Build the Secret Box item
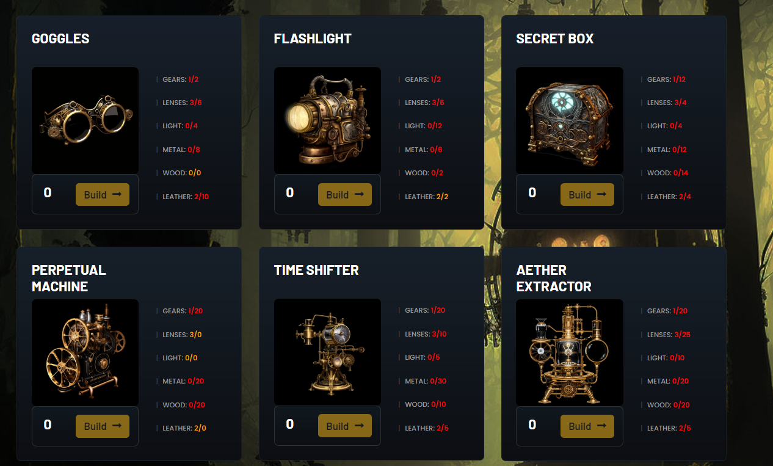This screenshot has height=466, width=773. (587, 194)
